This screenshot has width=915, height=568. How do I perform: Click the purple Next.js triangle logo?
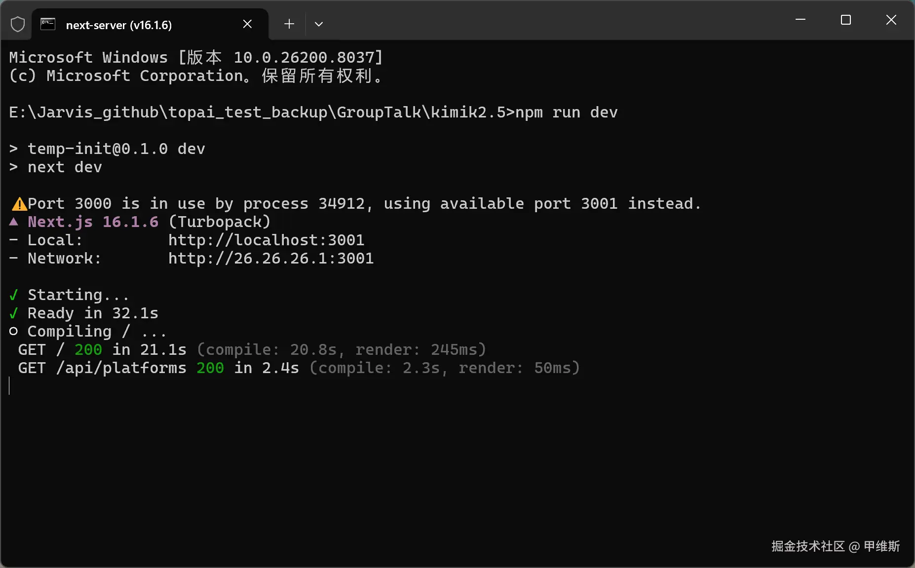coord(14,222)
